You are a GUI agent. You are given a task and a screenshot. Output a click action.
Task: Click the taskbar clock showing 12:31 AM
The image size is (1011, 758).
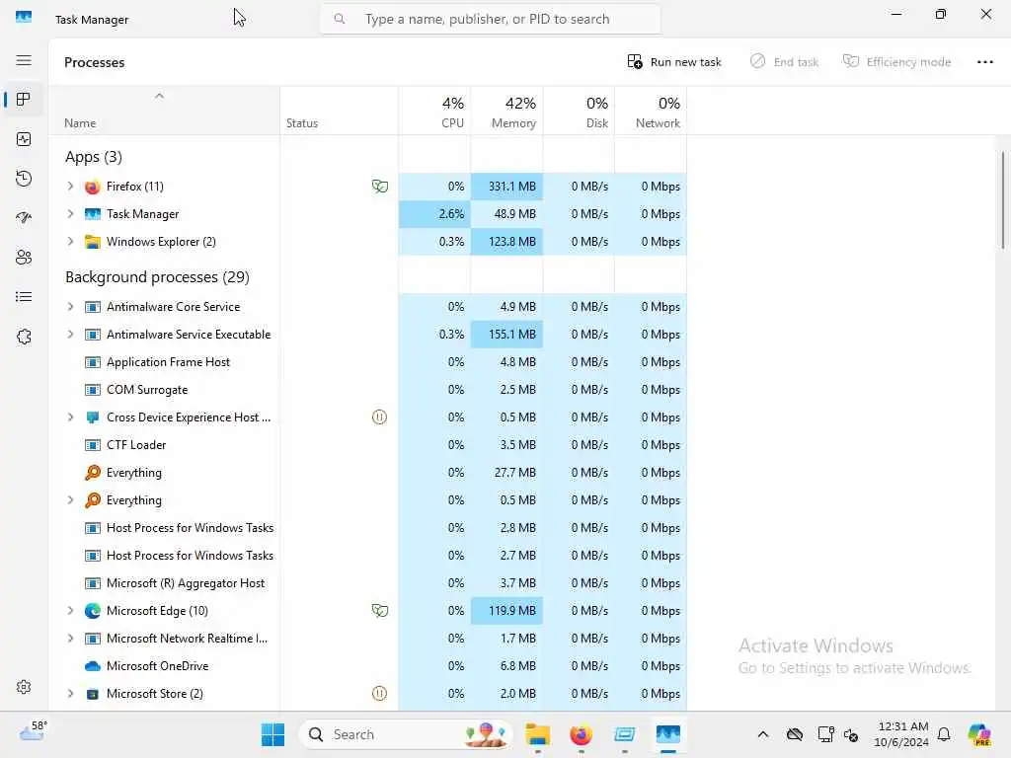click(901, 734)
